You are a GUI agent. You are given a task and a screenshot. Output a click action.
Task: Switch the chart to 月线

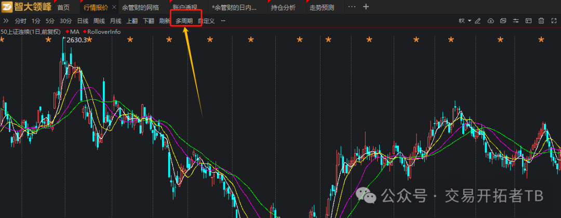point(115,21)
